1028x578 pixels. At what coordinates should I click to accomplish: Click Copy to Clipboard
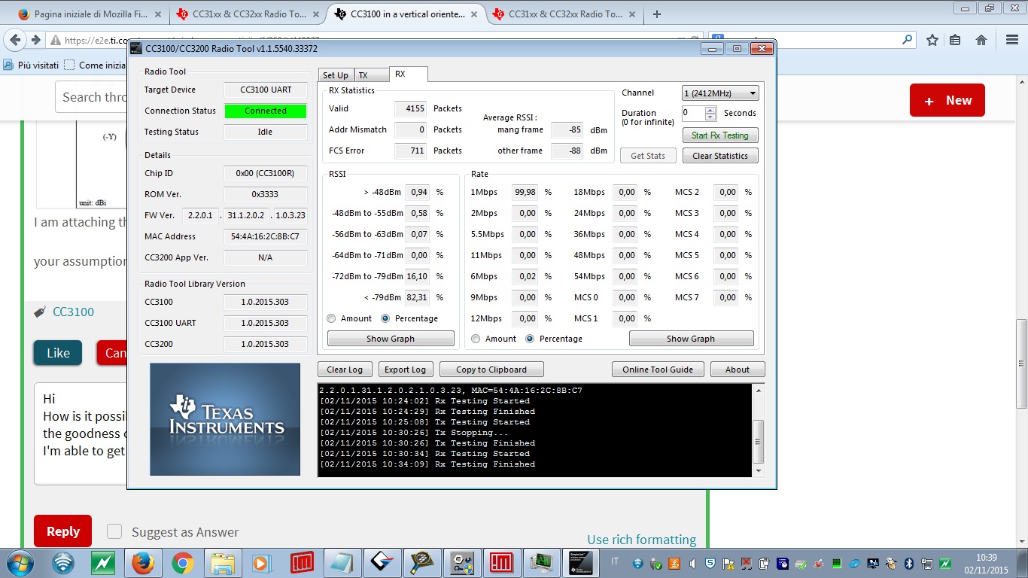(x=491, y=370)
